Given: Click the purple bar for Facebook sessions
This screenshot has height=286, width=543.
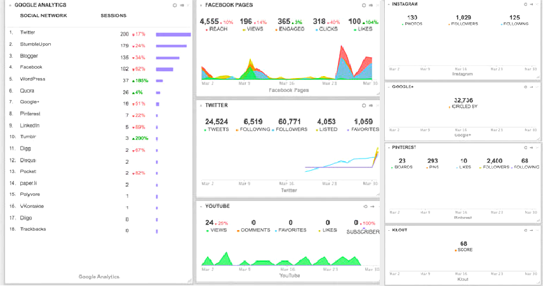Looking at the screenshot, I should tap(164, 70).
